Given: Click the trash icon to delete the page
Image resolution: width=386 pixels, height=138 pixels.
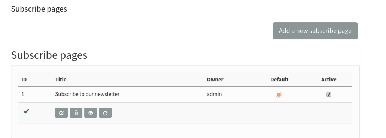Looking at the screenshot, I should click(76, 113).
